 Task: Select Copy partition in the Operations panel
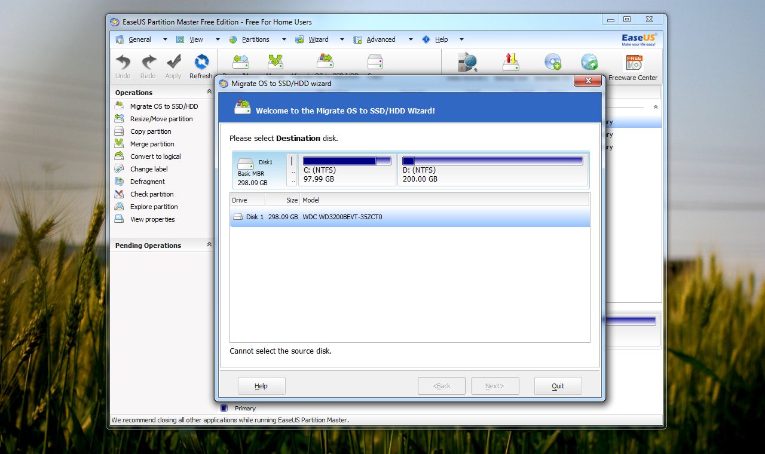click(151, 131)
